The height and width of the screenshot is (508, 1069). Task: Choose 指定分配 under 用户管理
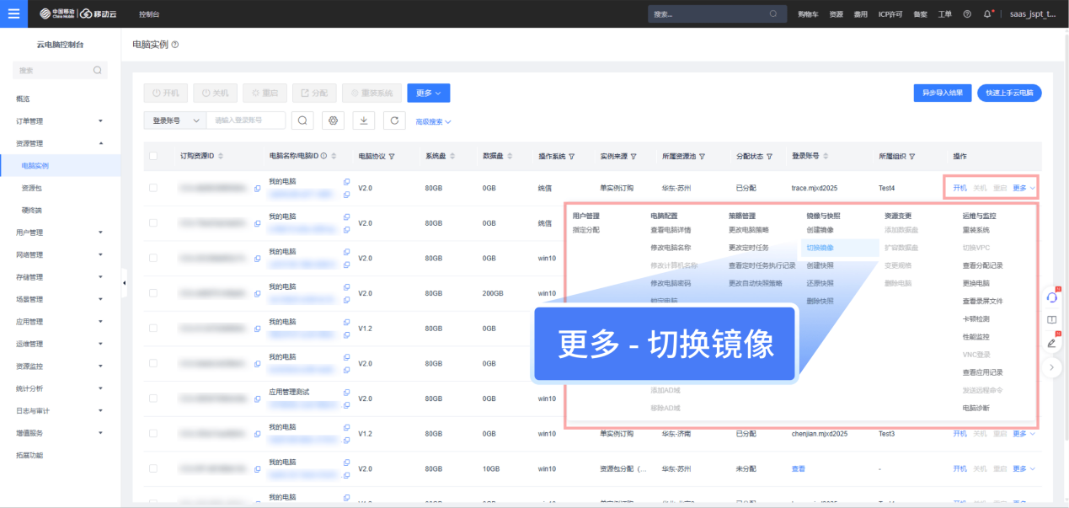(x=586, y=230)
